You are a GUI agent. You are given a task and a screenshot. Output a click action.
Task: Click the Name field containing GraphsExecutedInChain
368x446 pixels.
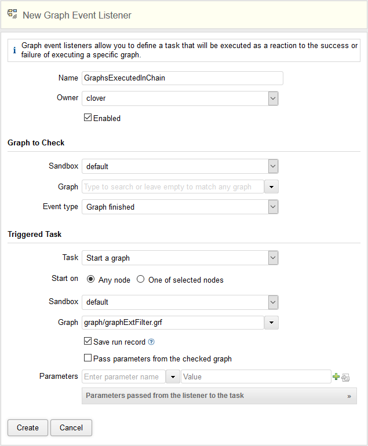click(183, 78)
